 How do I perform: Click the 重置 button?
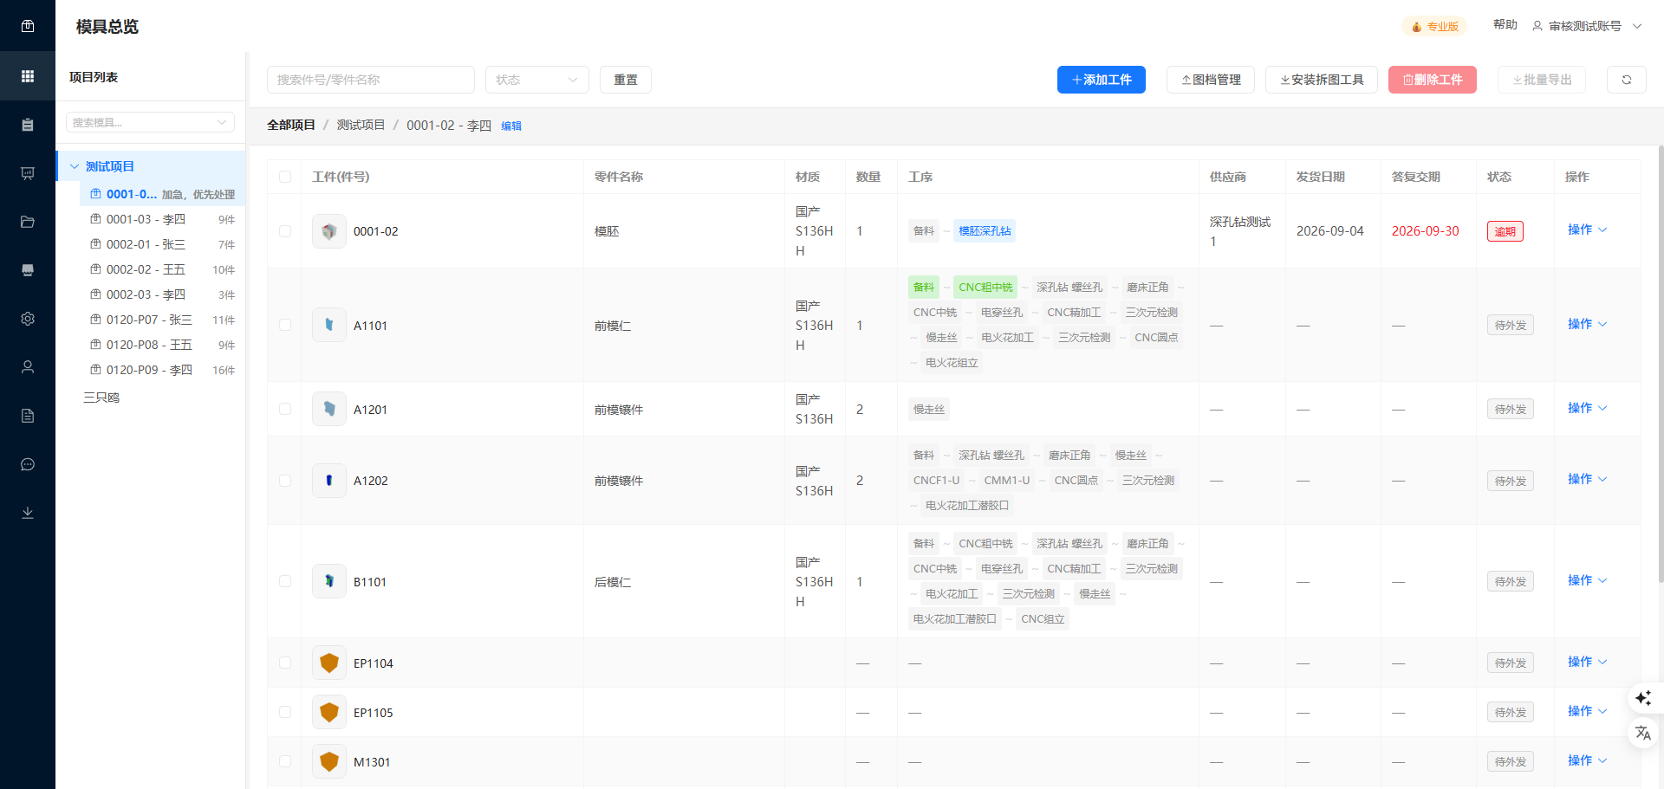pos(626,80)
